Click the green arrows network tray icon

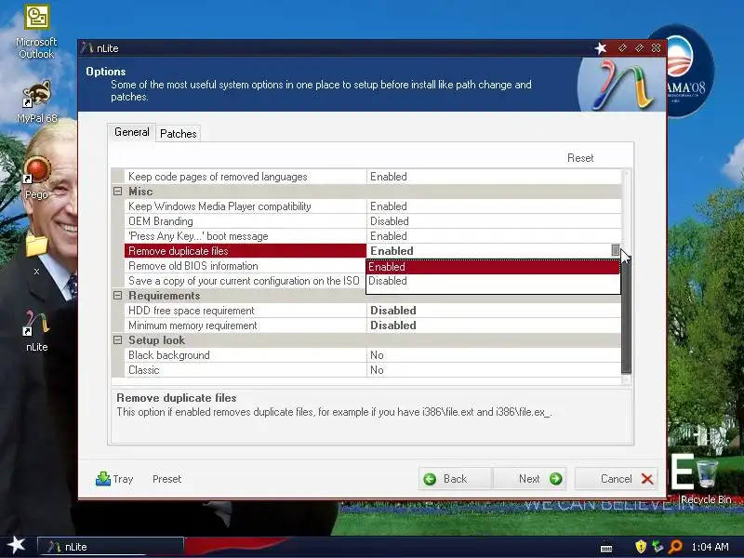(658, 547)
